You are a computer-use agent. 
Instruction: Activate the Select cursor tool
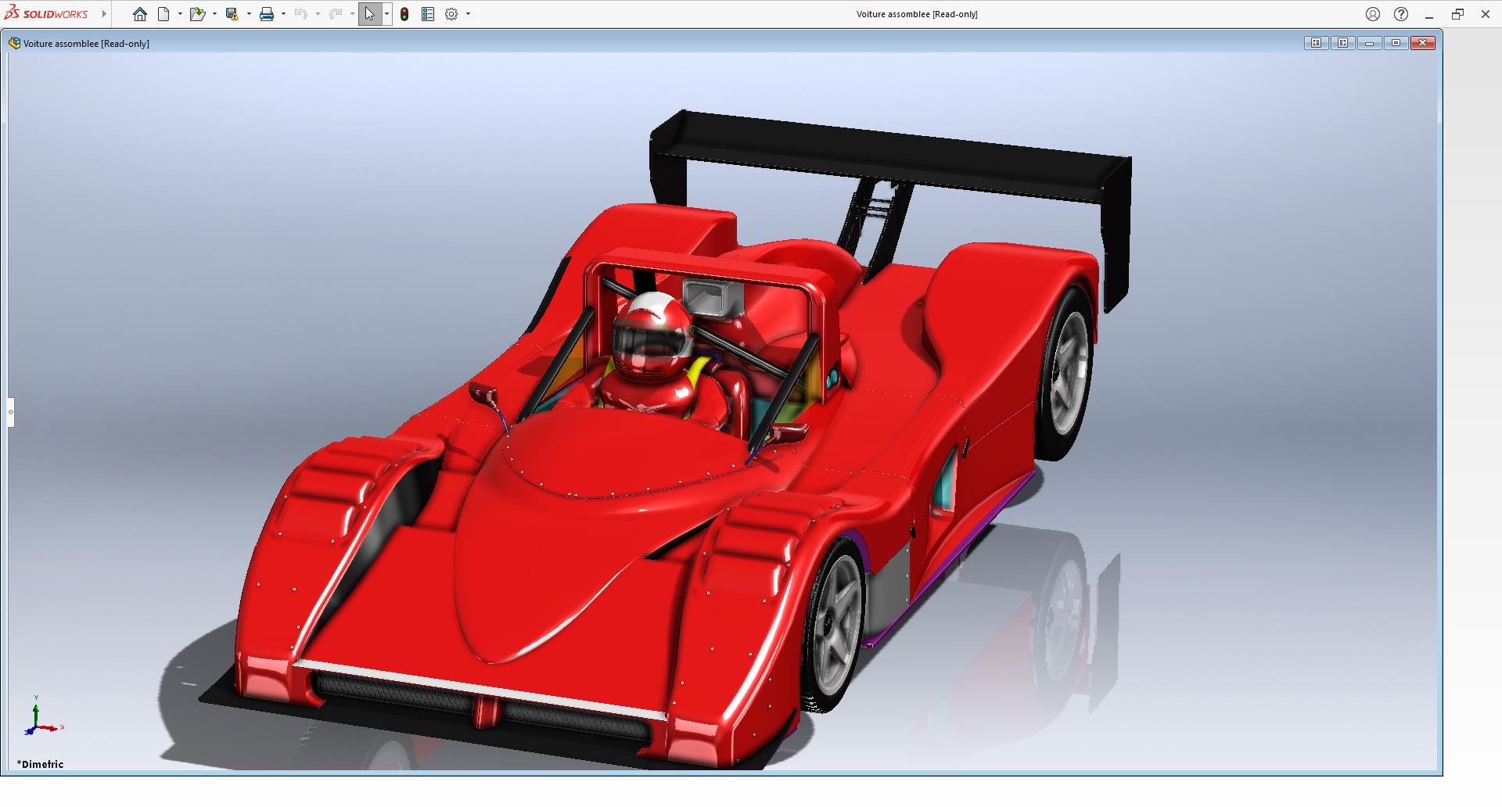point(369,14)
